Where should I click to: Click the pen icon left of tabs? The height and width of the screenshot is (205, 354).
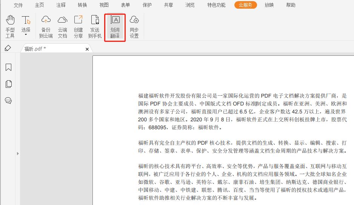pos(8,48)
